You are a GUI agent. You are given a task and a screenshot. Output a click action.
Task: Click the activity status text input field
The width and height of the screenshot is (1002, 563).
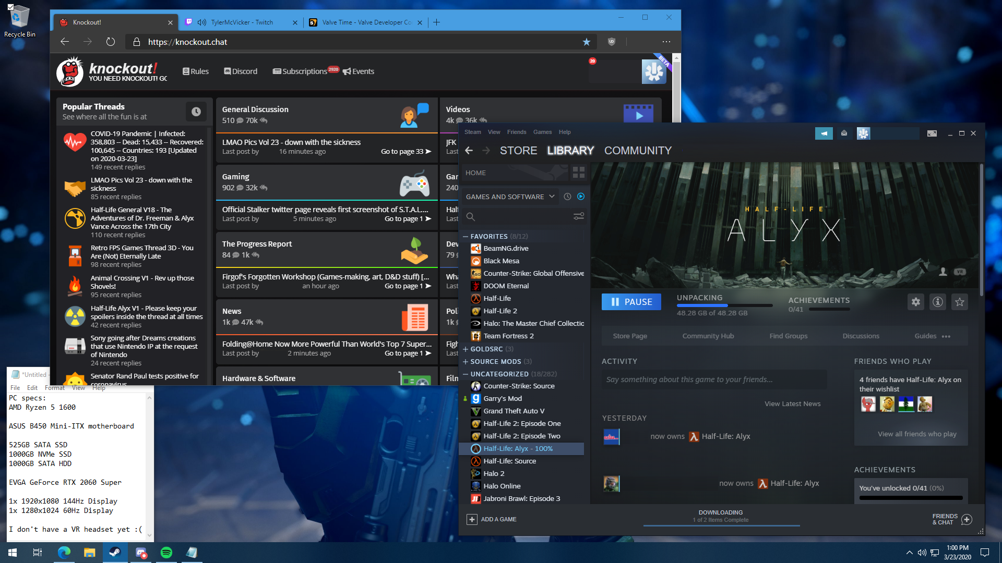pyautogui.click(x=714, y=380)
